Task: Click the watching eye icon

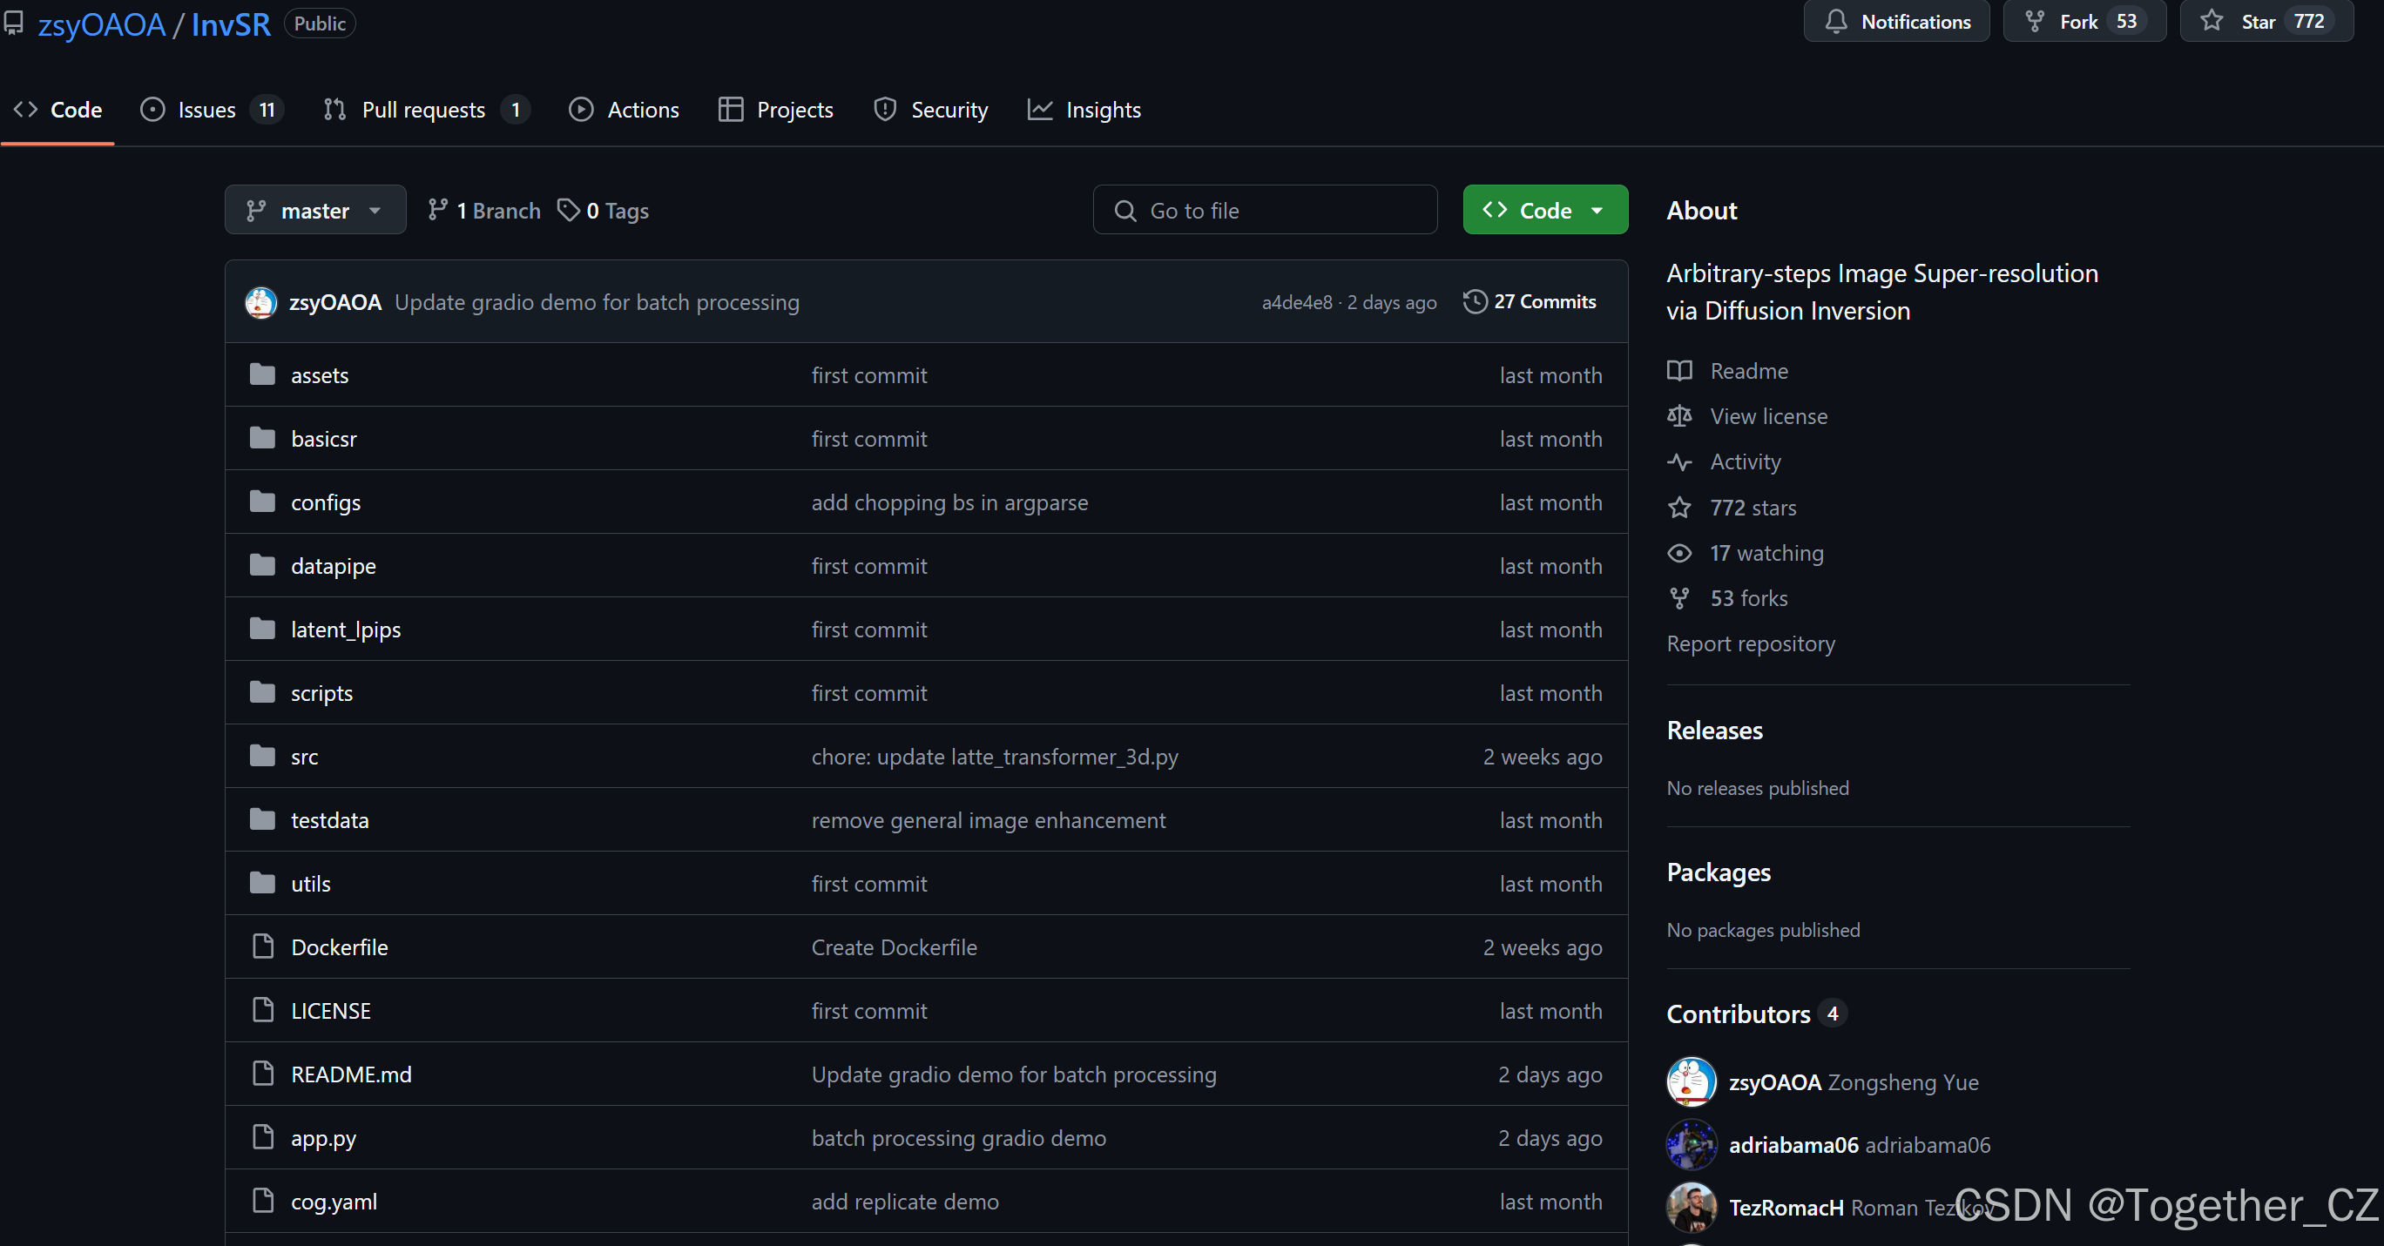Action: [x=1678, y=553]
